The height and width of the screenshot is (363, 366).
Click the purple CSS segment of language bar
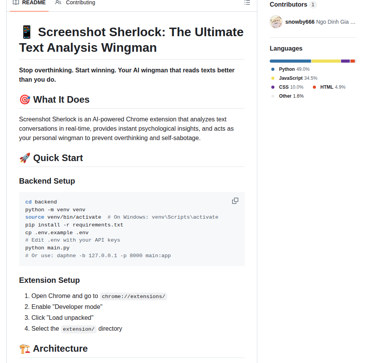click(345, 61)
